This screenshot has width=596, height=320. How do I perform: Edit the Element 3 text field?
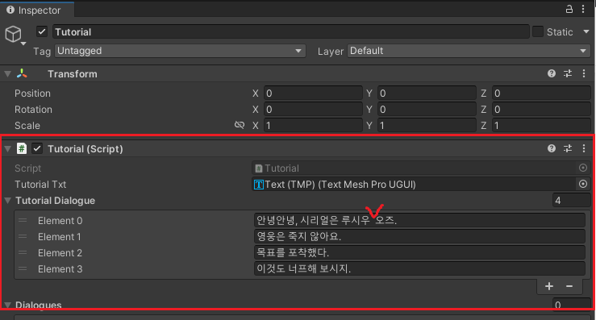(419, 268)
